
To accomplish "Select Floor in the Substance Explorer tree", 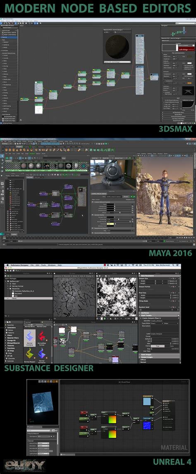I will coord(14,283).
